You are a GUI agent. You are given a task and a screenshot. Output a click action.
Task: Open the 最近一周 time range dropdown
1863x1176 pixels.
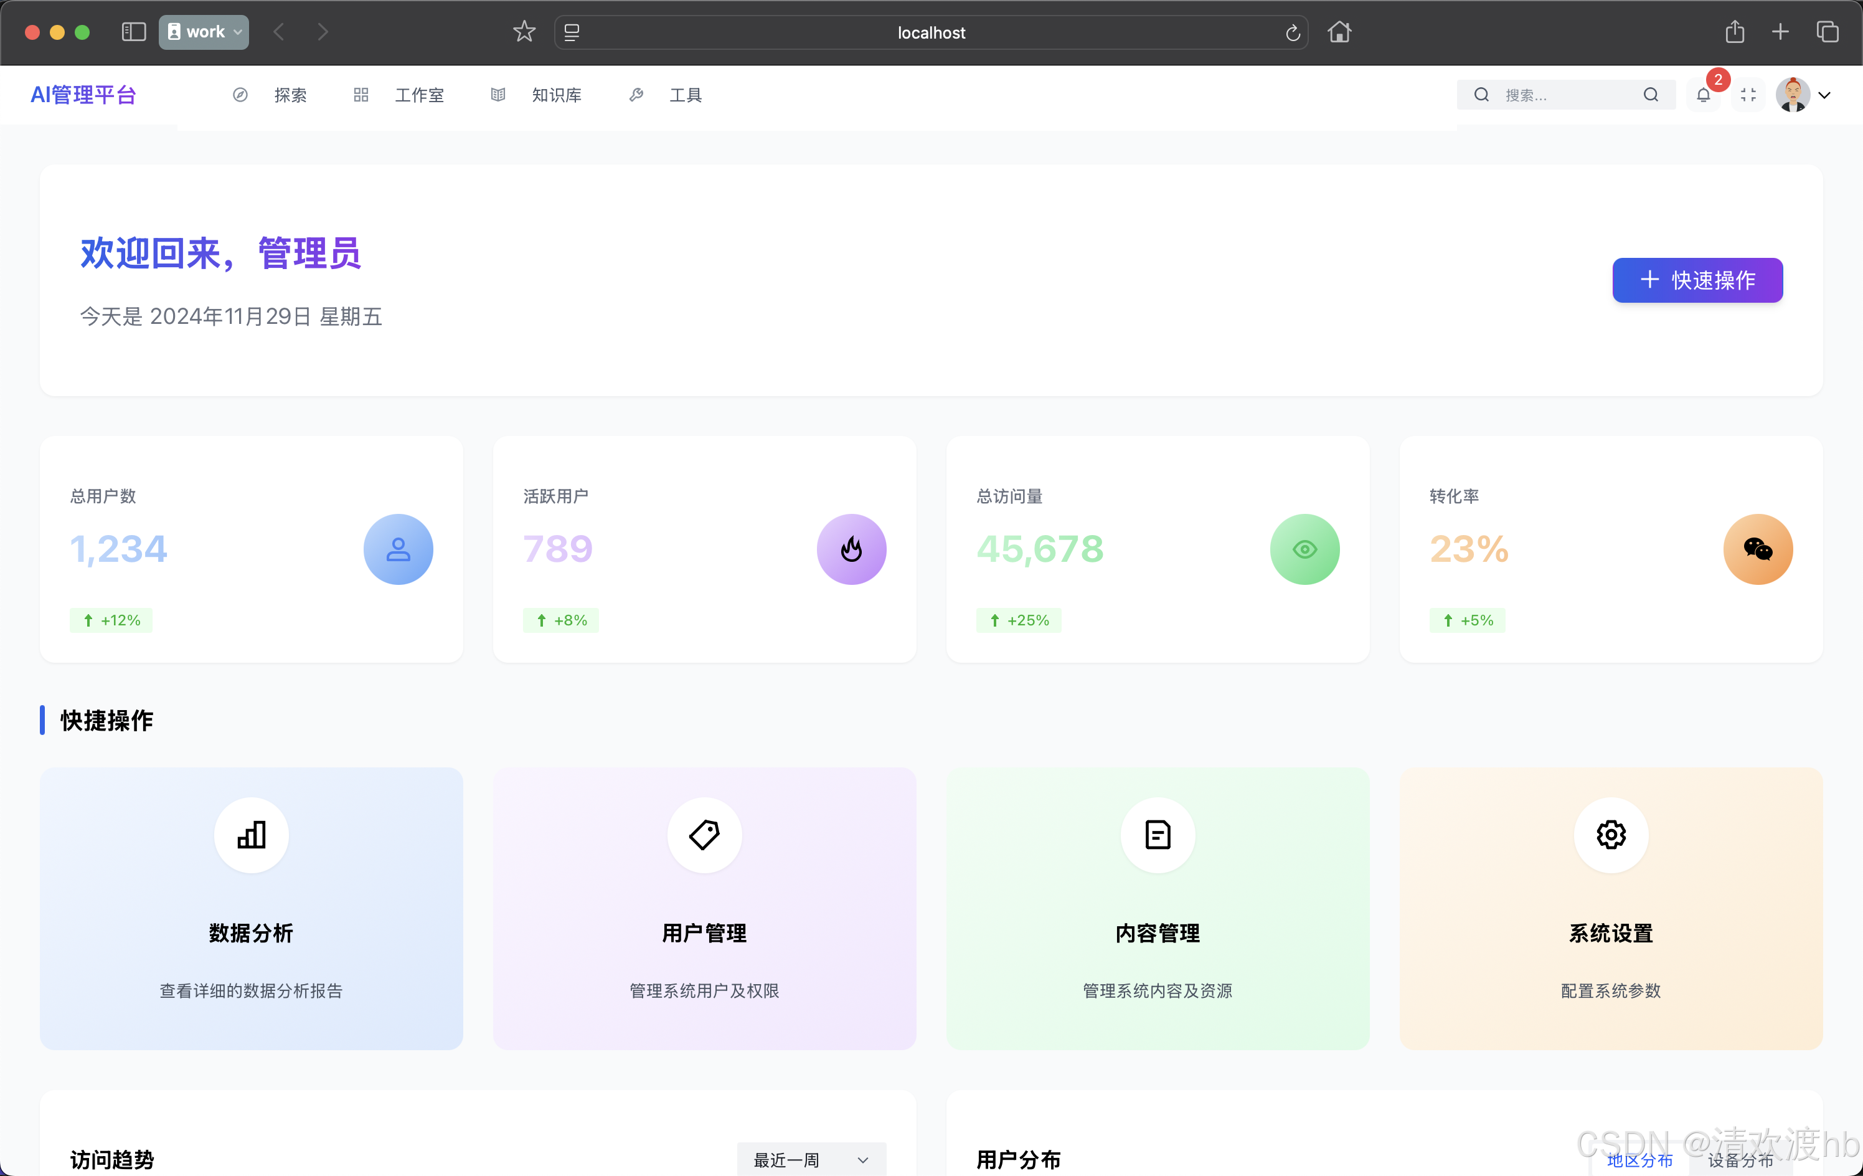tap(811, 1159)
